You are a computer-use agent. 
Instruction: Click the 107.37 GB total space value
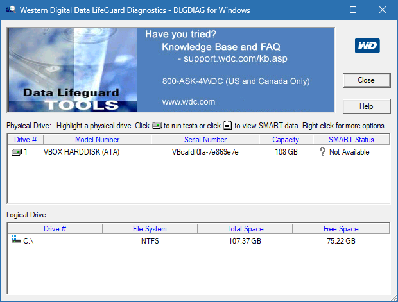point(245,241)
